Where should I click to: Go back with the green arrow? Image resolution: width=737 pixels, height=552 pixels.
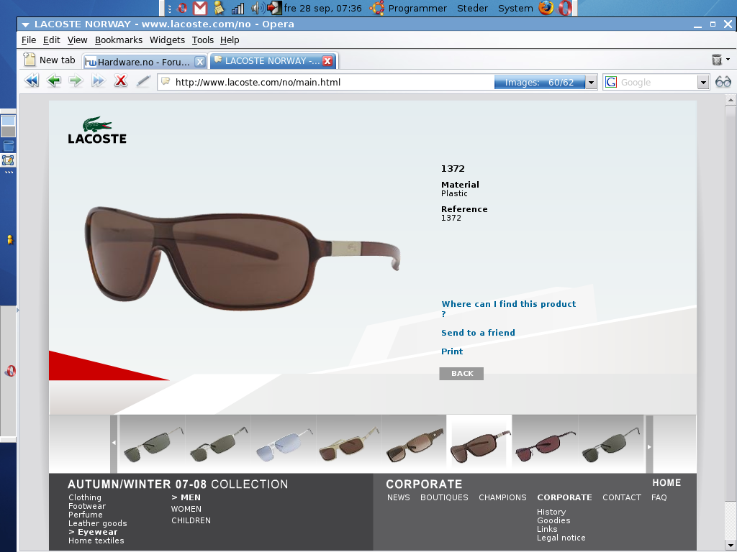(54, 81)
